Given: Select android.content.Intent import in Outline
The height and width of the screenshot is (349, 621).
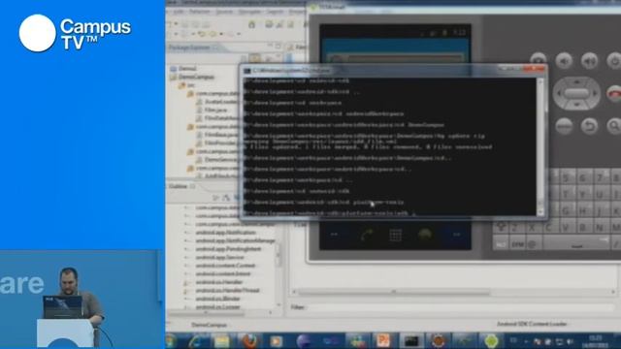Looking at the screenshot, I should [223, 273].
